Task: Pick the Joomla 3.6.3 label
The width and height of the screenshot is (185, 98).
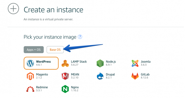Action: pos(146,63)
